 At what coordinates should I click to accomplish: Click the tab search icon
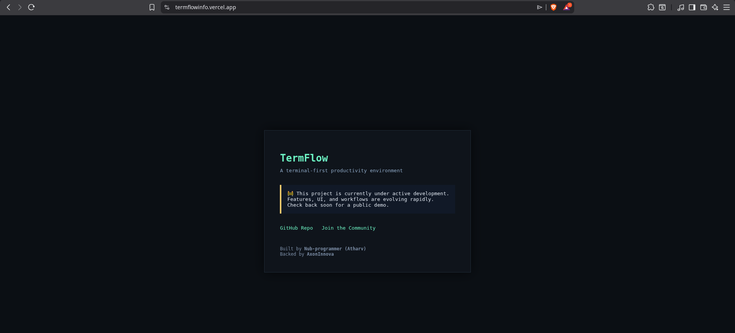[x=662, y=7]
